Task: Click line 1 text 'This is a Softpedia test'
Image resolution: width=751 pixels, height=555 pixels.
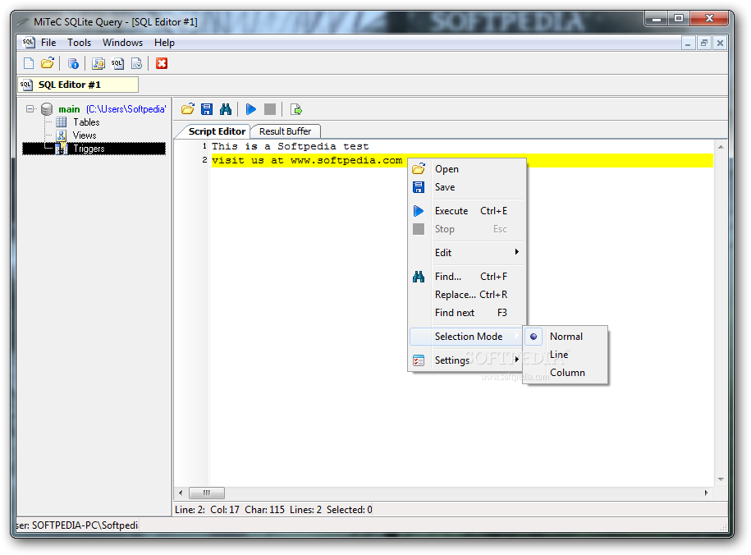Action: [291, 146]
